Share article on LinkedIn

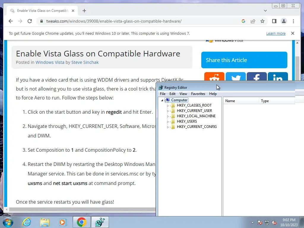coord(278,76)
